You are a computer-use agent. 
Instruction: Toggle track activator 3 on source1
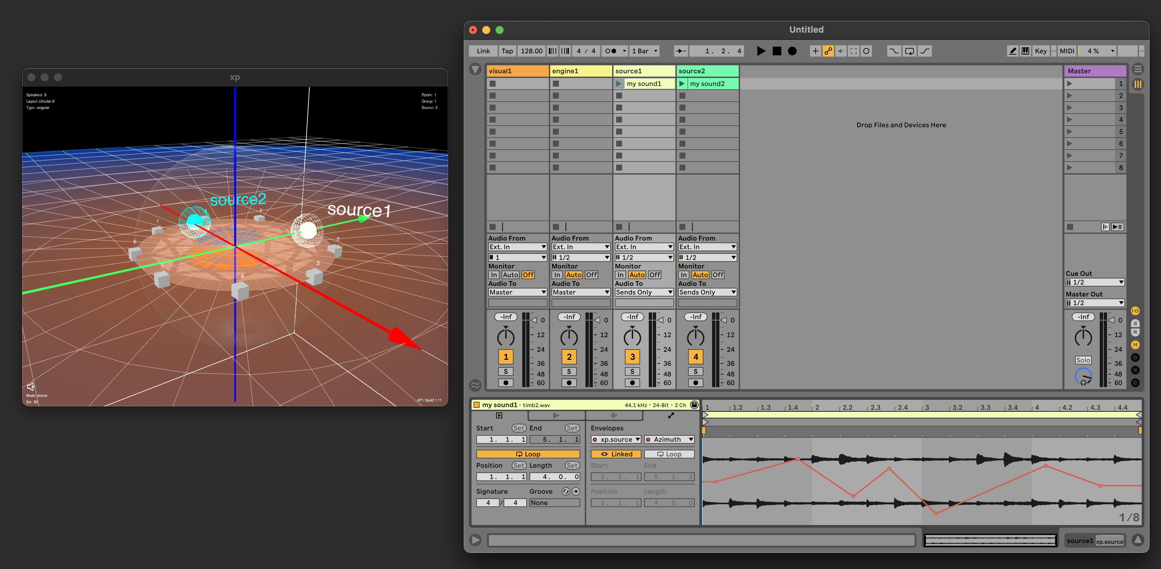coord(632,357)
